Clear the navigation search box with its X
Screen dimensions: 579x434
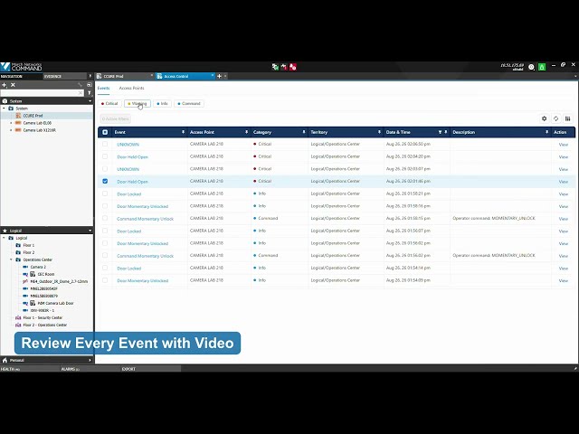tap(81, 92)
